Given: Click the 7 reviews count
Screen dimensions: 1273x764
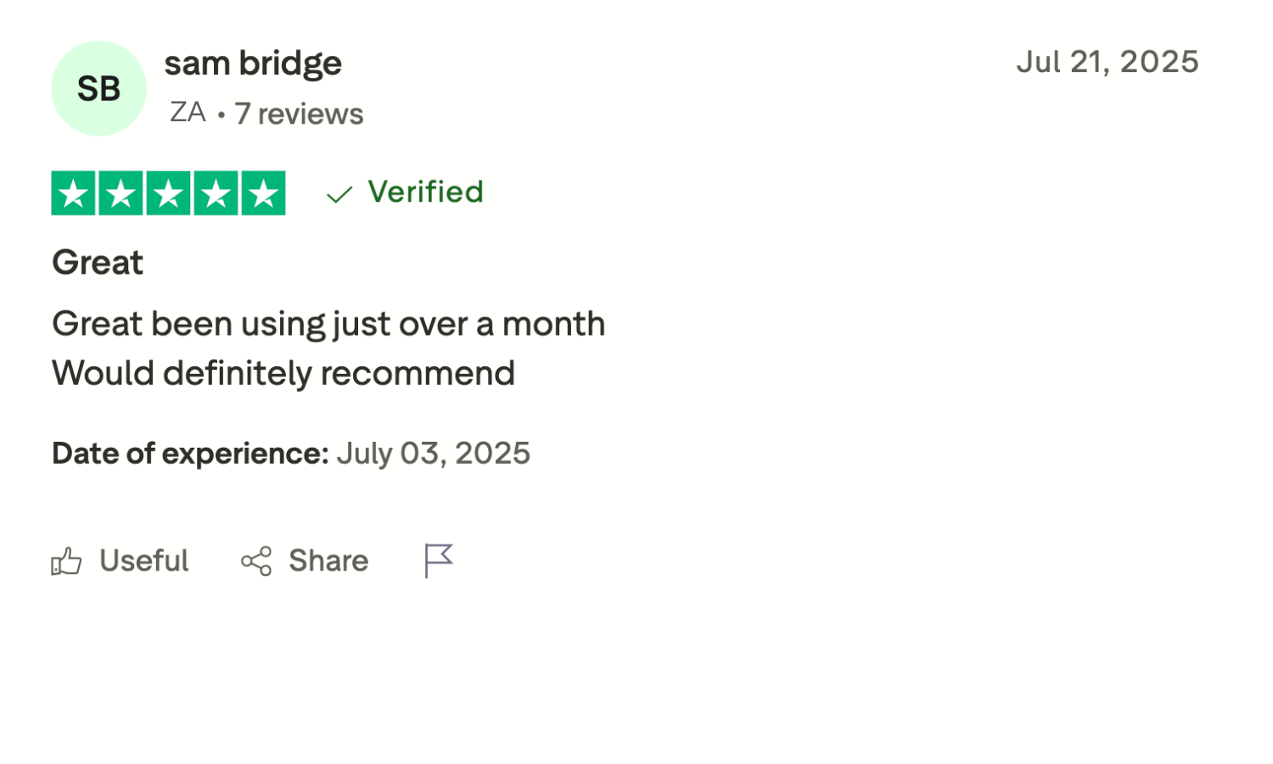Looking at the screenshot, I should click(x=299, y=114).
